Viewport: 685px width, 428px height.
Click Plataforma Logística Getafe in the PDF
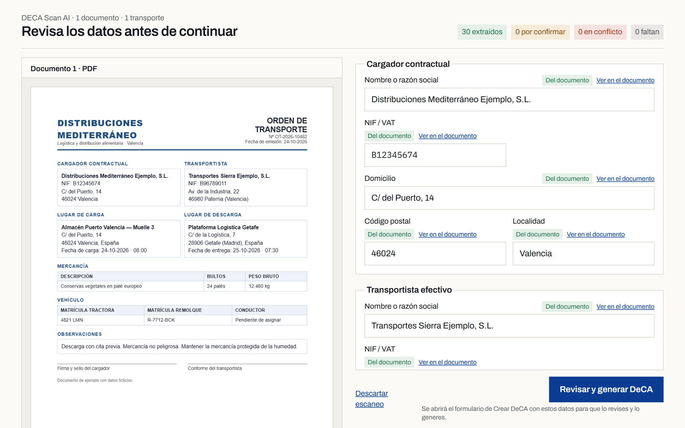(x=223, y=227)
